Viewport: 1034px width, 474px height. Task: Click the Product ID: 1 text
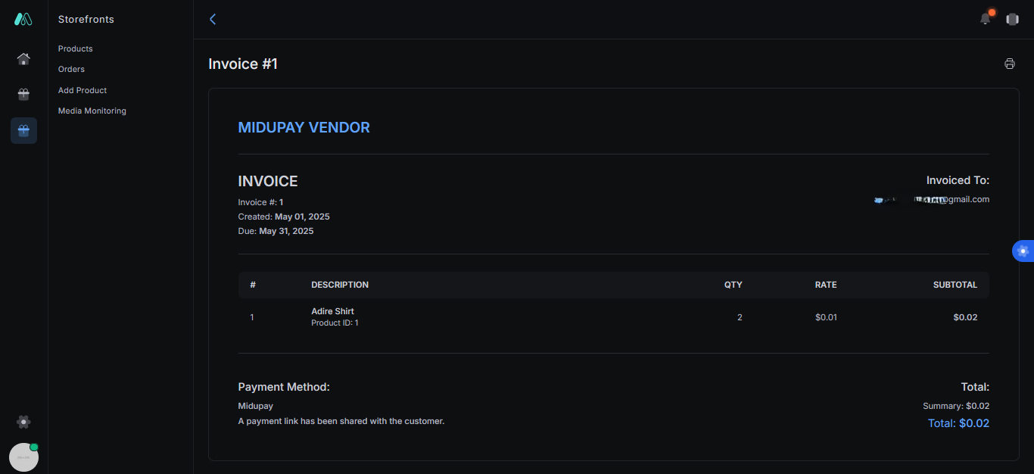tap(335, 323)
